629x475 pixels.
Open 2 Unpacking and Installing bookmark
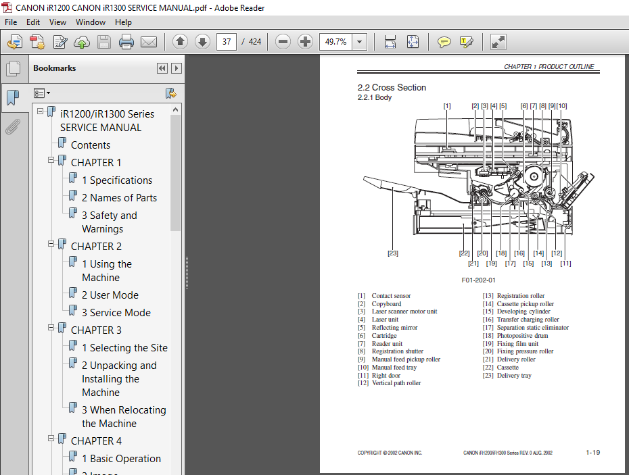tap(119, 379)
